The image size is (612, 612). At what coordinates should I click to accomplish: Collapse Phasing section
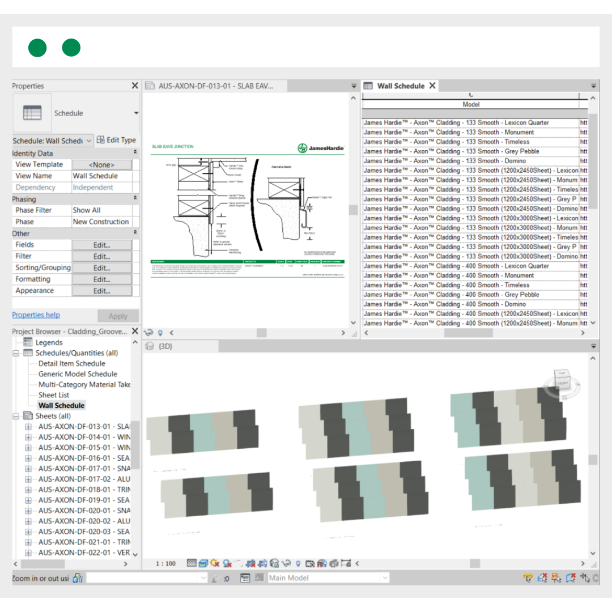point(135,198)
